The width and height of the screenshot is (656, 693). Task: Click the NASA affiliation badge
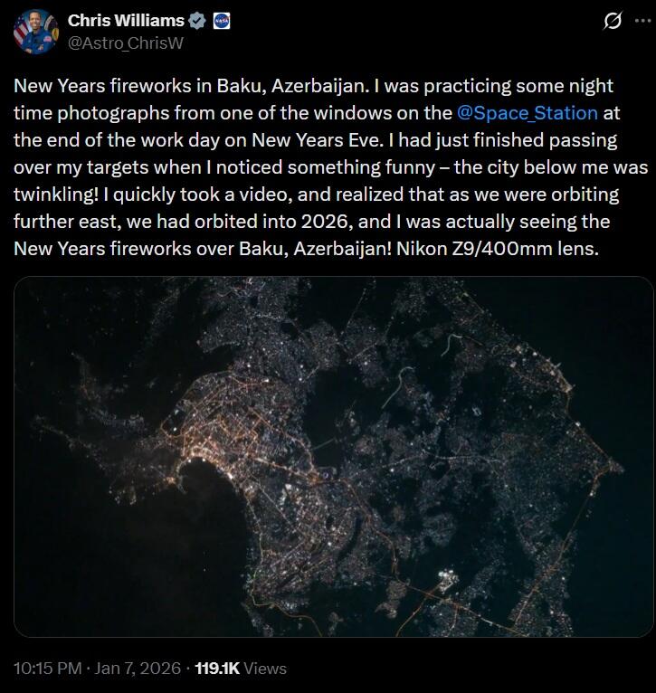[x=221, y=21]
